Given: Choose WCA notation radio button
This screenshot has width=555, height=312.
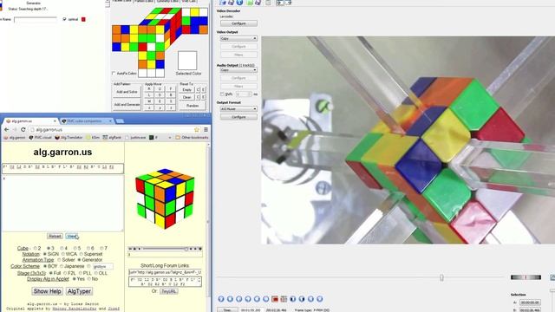Looking at the screenshot, I should point(63,254).
